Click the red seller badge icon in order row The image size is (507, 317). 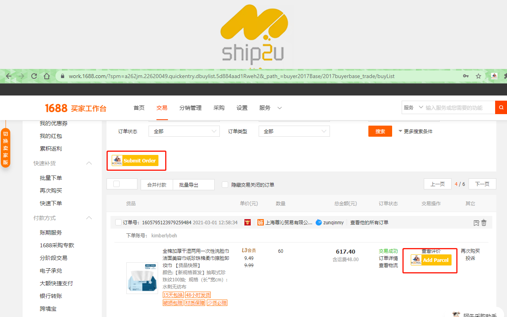248,222
